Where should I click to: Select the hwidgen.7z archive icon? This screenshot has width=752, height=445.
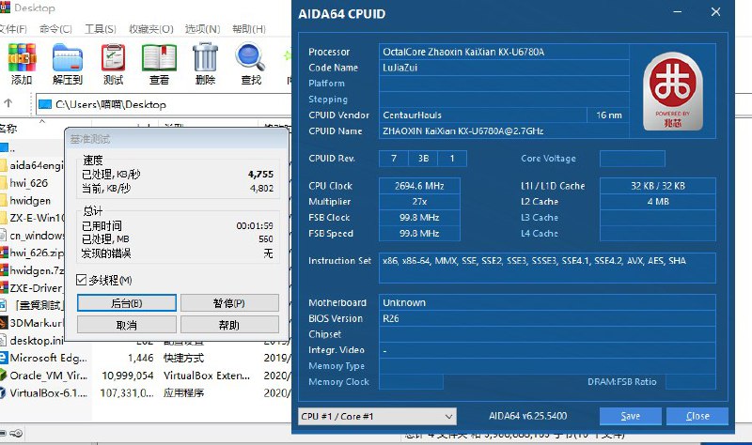click(x=4, y=270)
